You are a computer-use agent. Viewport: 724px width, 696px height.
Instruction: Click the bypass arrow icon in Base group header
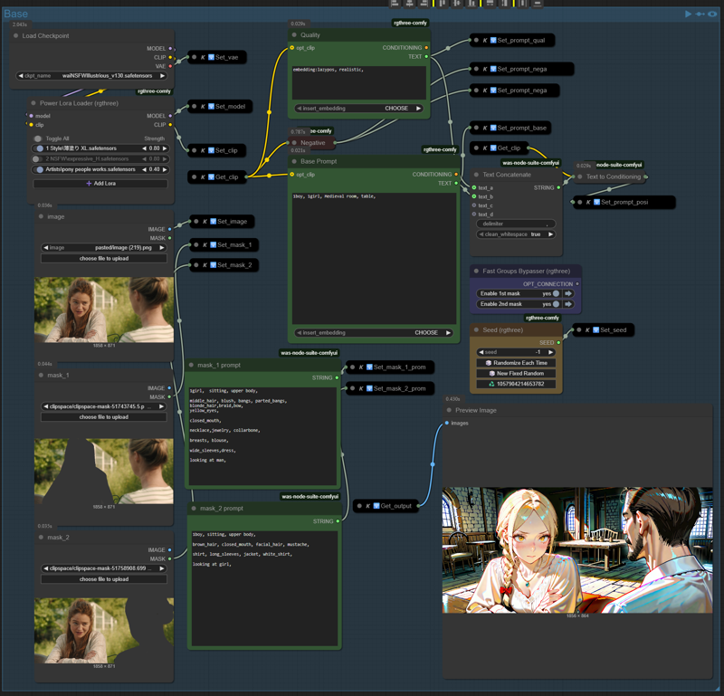pos(700,14)
